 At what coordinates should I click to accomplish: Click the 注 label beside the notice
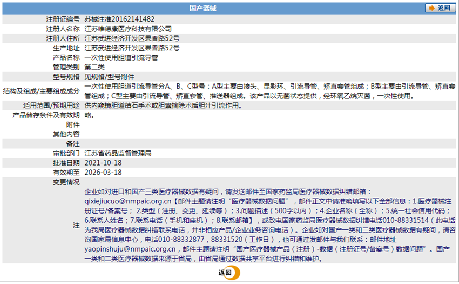pos(76,225)
